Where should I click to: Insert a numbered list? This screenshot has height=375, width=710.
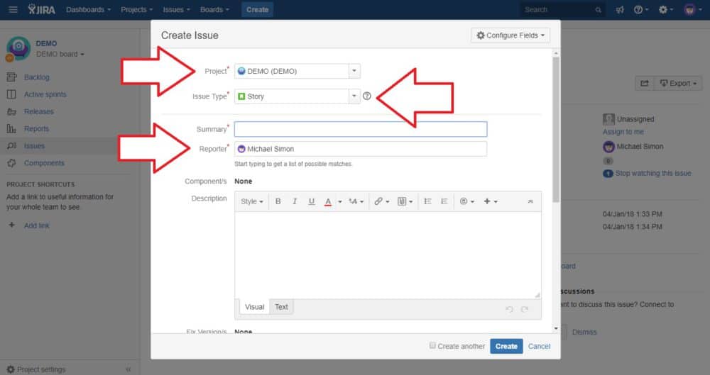pos(444,201)
